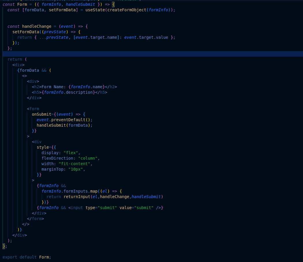Click the onSubmit attribute of the form
The height and width of the screenshot is (262, 303).
(42, 114)
